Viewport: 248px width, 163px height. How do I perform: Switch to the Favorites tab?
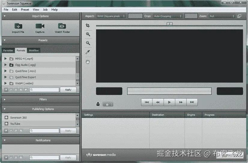(8, 51)
